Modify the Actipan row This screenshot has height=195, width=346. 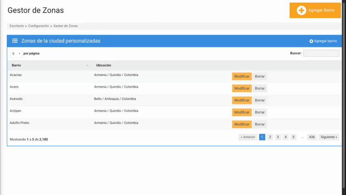coord(242,112)
